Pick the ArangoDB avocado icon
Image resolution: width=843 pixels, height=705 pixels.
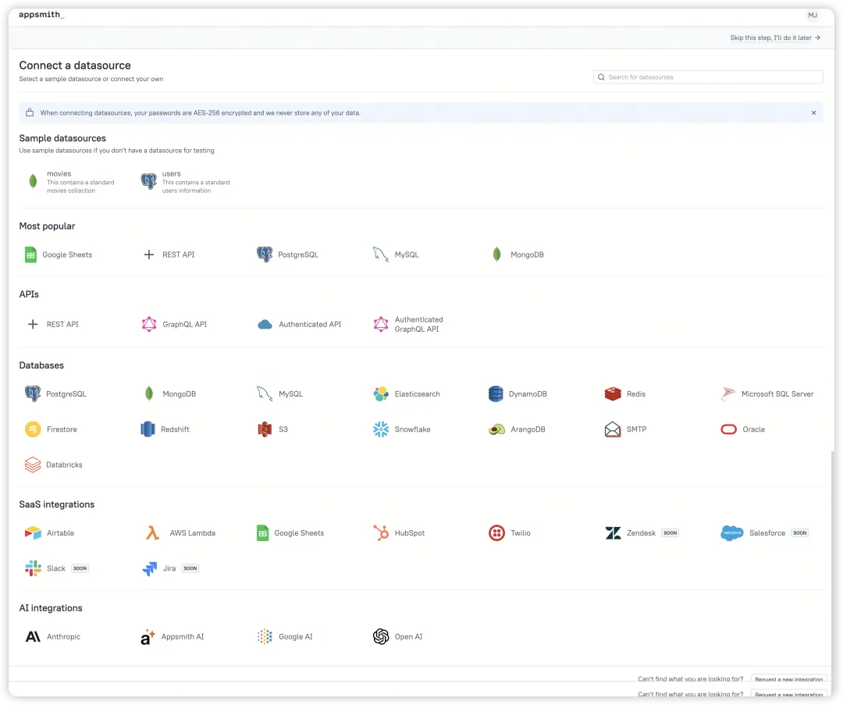tap(496, 429)
